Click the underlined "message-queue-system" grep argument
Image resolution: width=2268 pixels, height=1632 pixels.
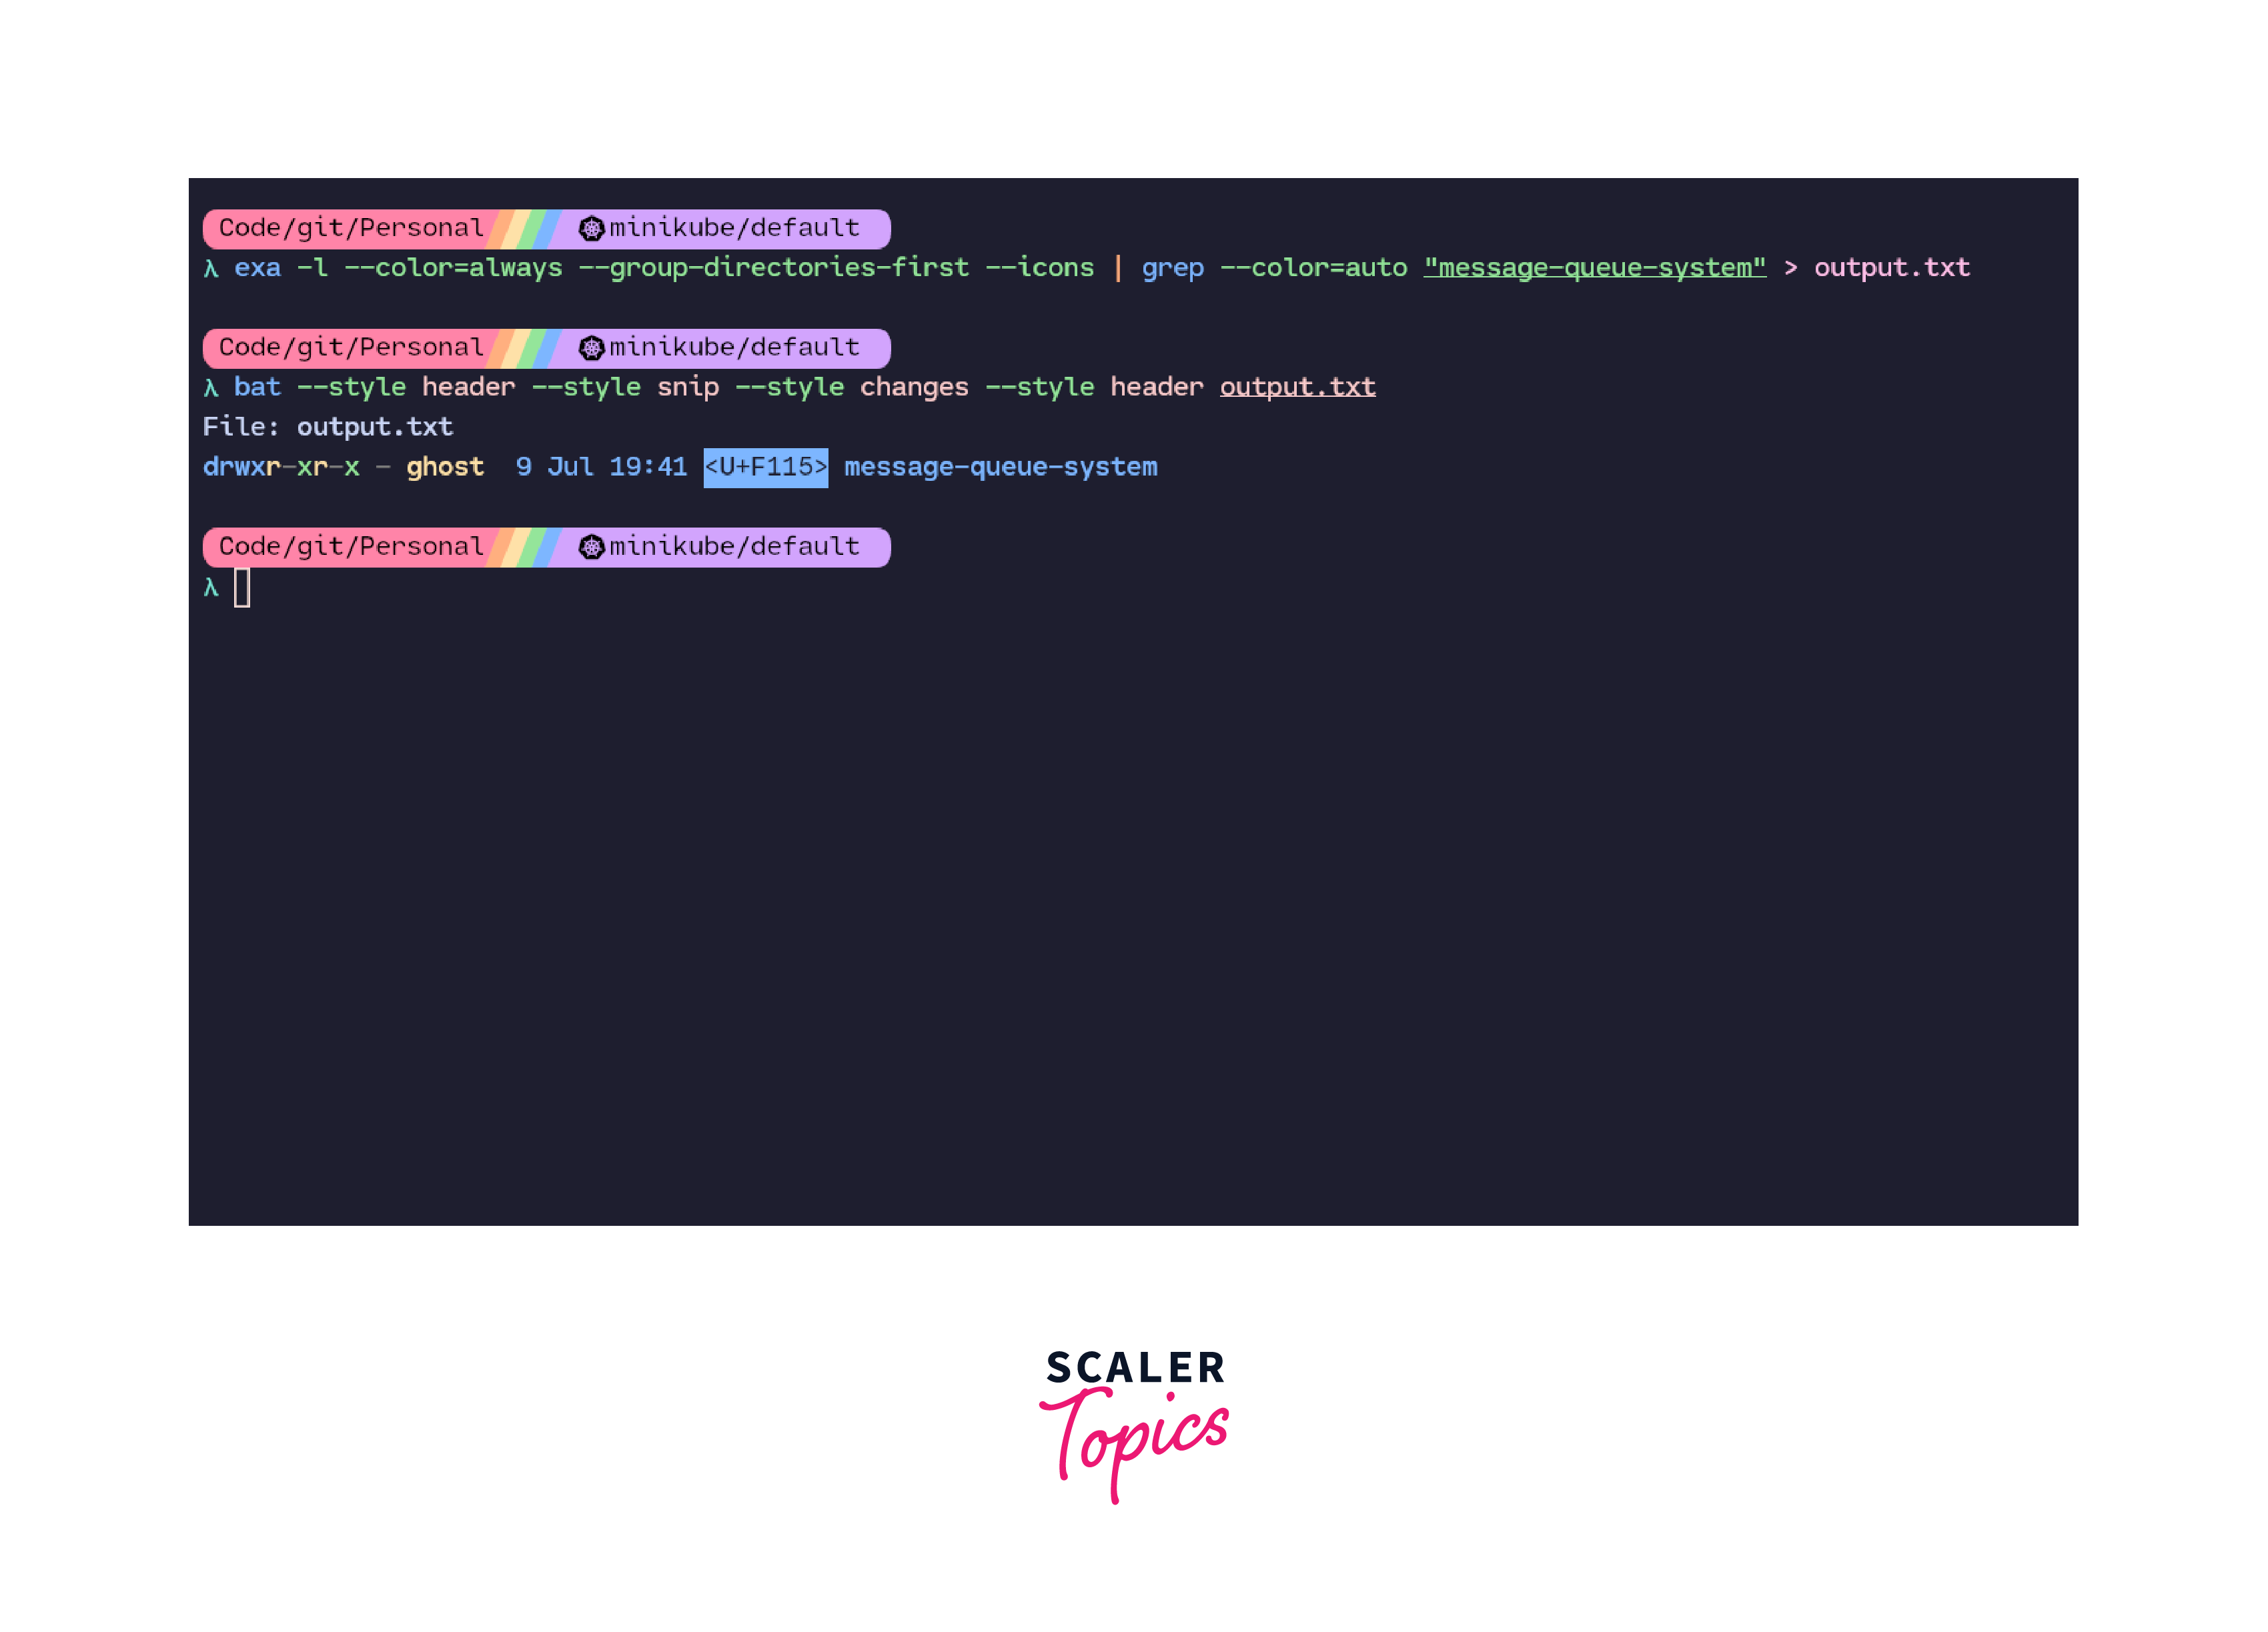coord(1594,268)
